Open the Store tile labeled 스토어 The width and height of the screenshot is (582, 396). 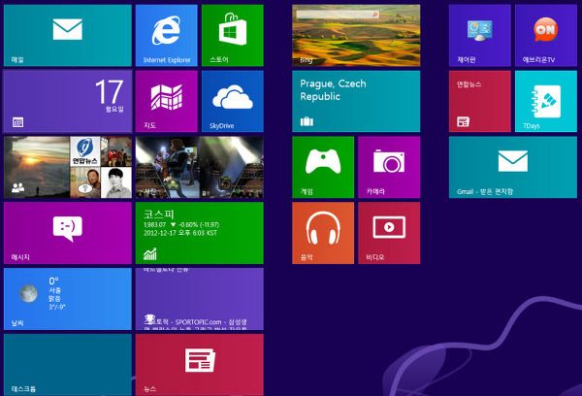coord(233,36)
